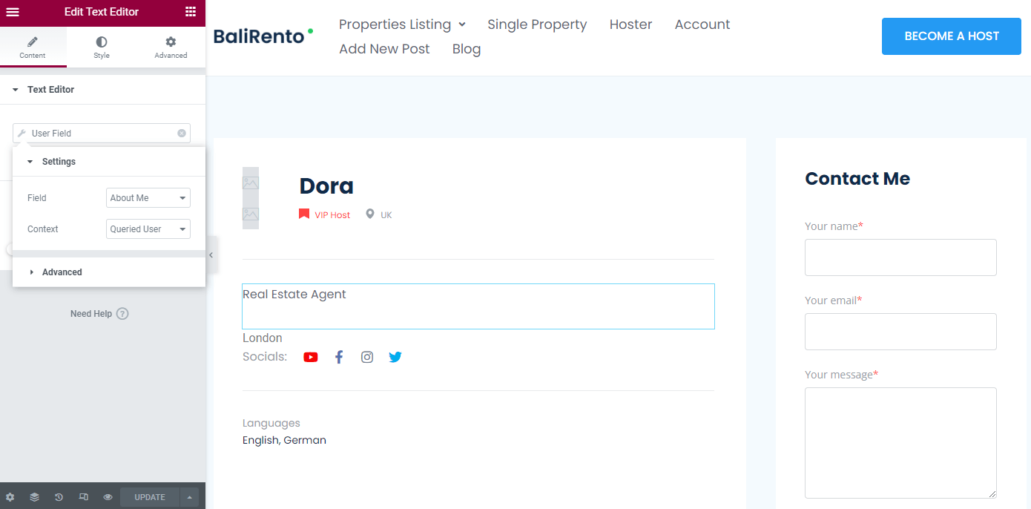Open page settings gear in bottom bar
The height and width of the screenshot is (509, 1031).
pos(10,497)
